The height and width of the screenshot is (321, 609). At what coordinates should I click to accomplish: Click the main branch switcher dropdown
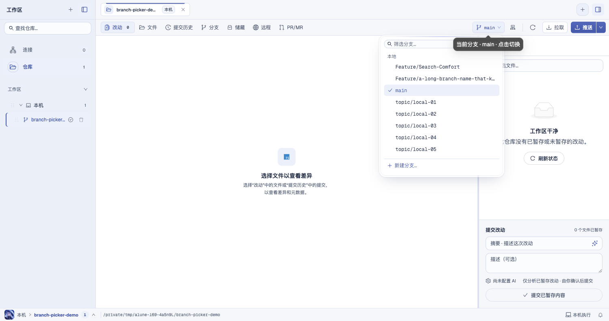tap(488, 28)
